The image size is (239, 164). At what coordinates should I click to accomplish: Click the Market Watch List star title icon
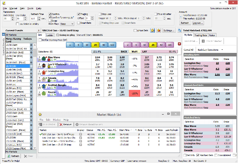click(x=40, y=115)
